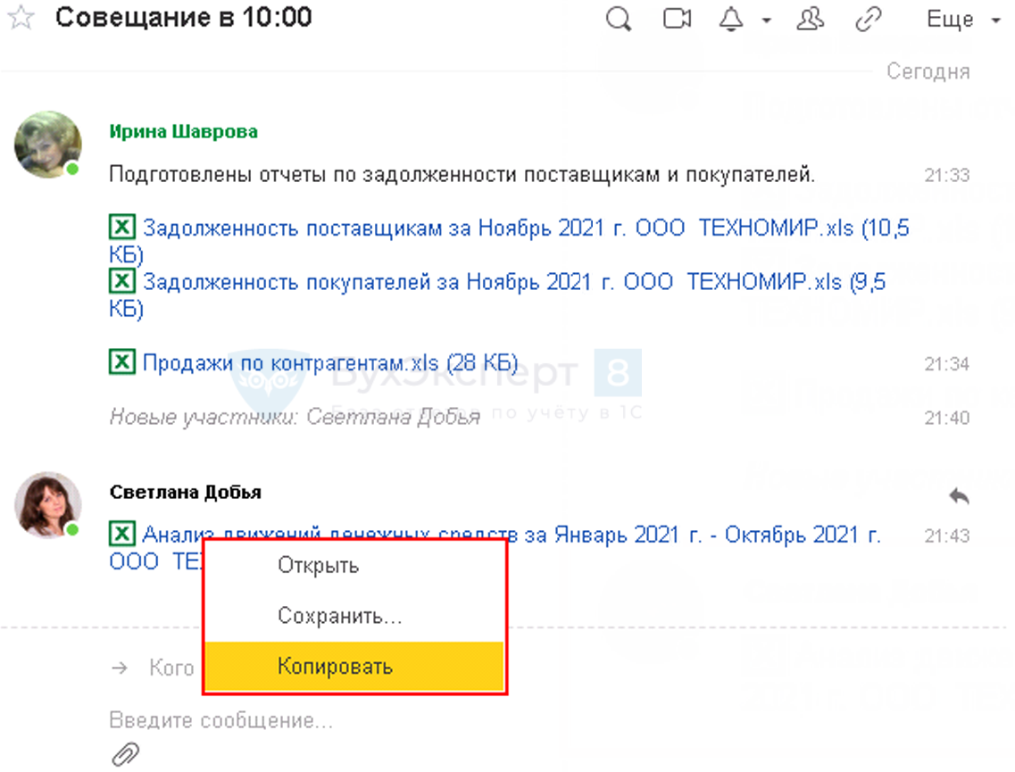Expand the Еще dropdown menu

point(962,20)
